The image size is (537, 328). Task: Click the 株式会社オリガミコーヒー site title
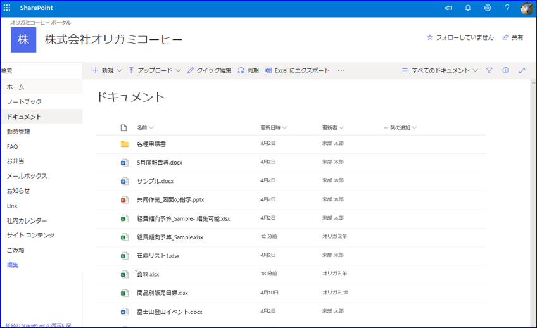113,40
